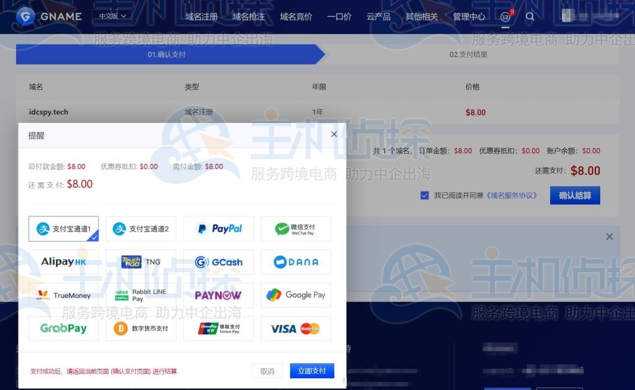Viewport: 635px width, 390px height.
Task: Select the TrueMoney payment option
Action: 63,295
